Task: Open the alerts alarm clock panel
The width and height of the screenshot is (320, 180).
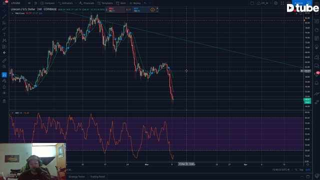Action: tap(316, 30)
